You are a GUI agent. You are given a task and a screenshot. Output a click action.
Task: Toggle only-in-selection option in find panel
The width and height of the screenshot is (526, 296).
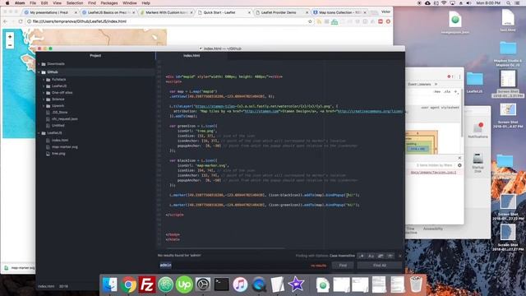pos(381,256)
